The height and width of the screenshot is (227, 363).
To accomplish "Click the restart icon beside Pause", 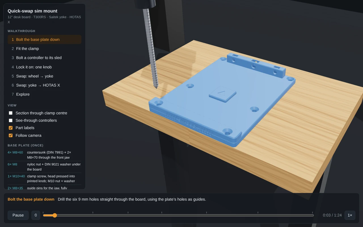I will pos(36,215).
